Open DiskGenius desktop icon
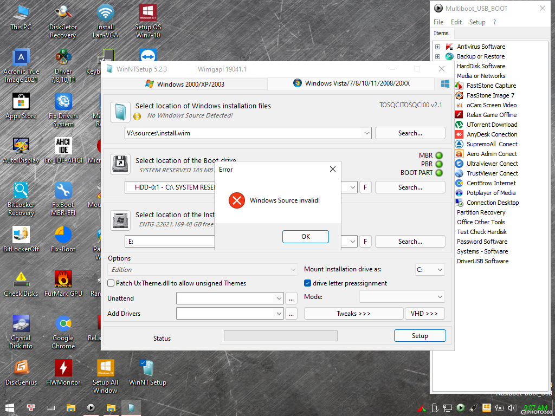This screenshot has width=555, height=416. coord(21,373)
